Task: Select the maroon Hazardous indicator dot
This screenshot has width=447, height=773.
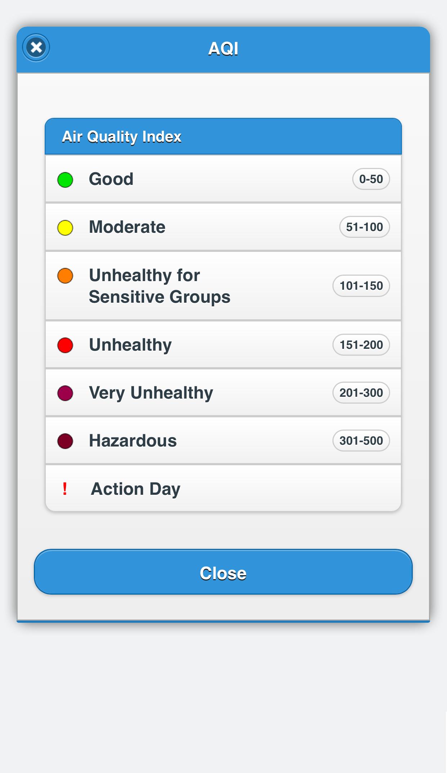Action: point(65,441)
